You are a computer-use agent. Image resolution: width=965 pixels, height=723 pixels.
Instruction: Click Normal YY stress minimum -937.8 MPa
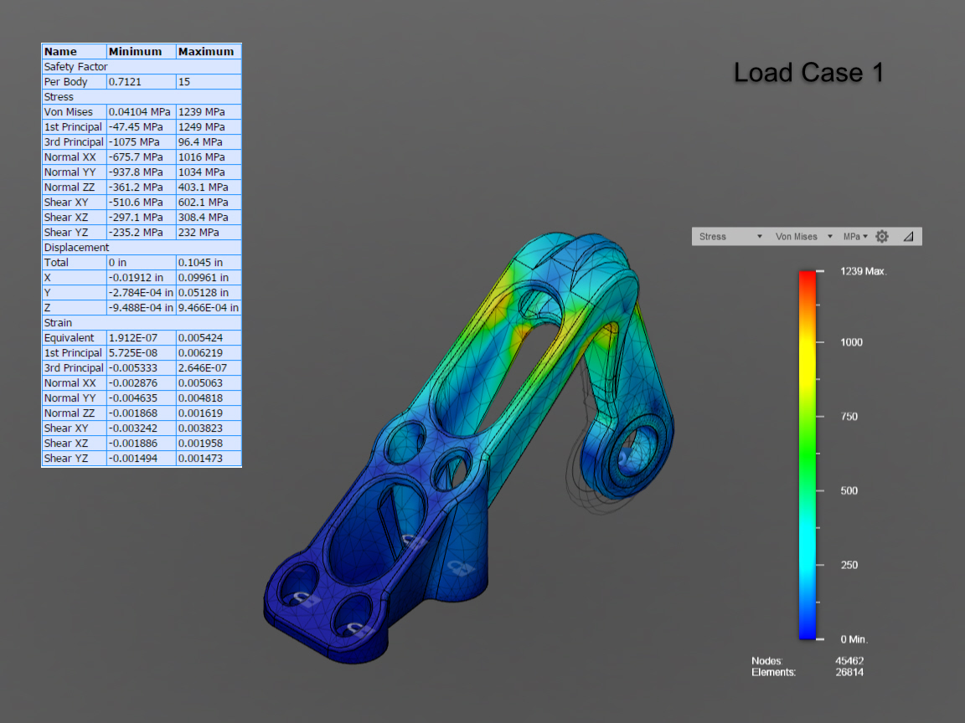[141, 172]
